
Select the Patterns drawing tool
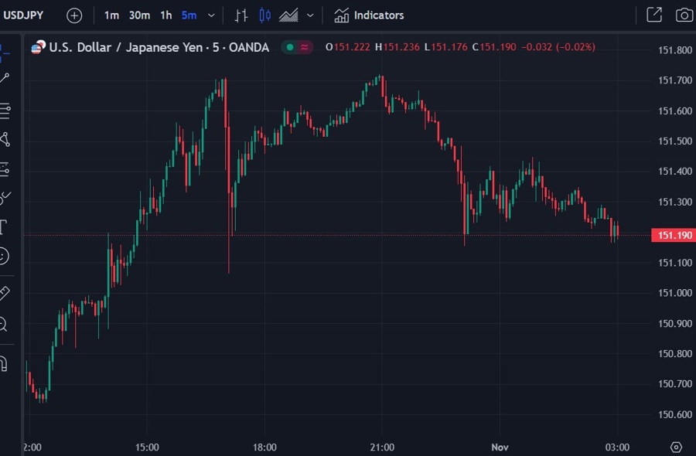[x=5, y=140]
